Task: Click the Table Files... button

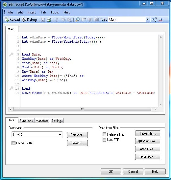Action: 148,133
